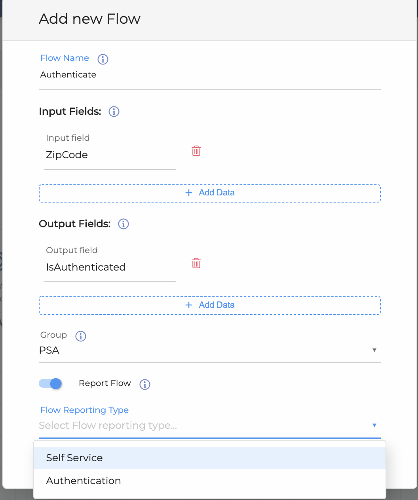418x500 pixels.
Task: Click plus icon in Input Add Data
Action: (189, 193)
